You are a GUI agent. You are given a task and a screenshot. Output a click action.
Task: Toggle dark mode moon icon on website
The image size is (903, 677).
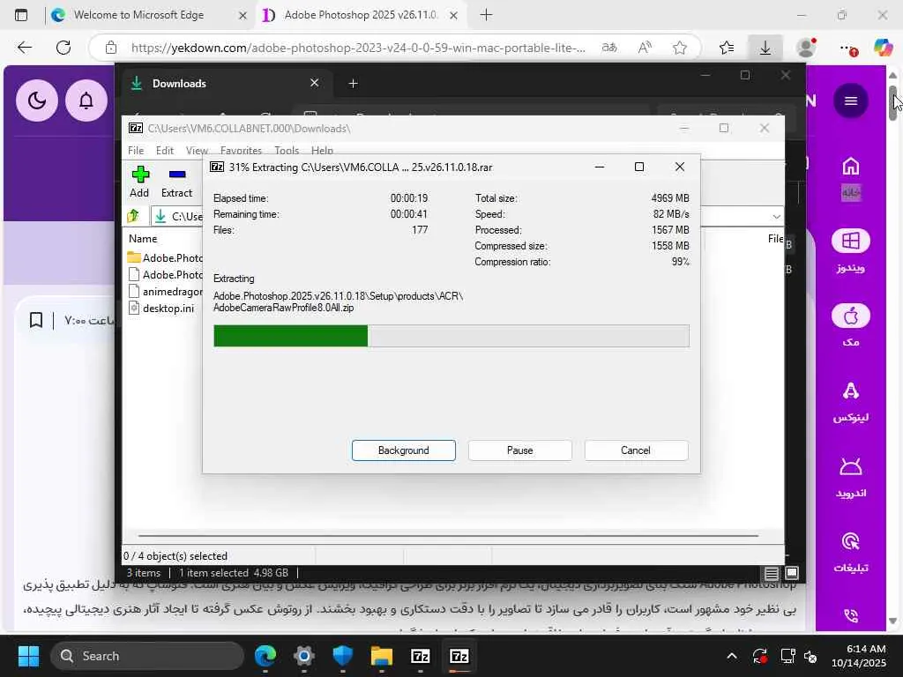(x=37, y=100)
